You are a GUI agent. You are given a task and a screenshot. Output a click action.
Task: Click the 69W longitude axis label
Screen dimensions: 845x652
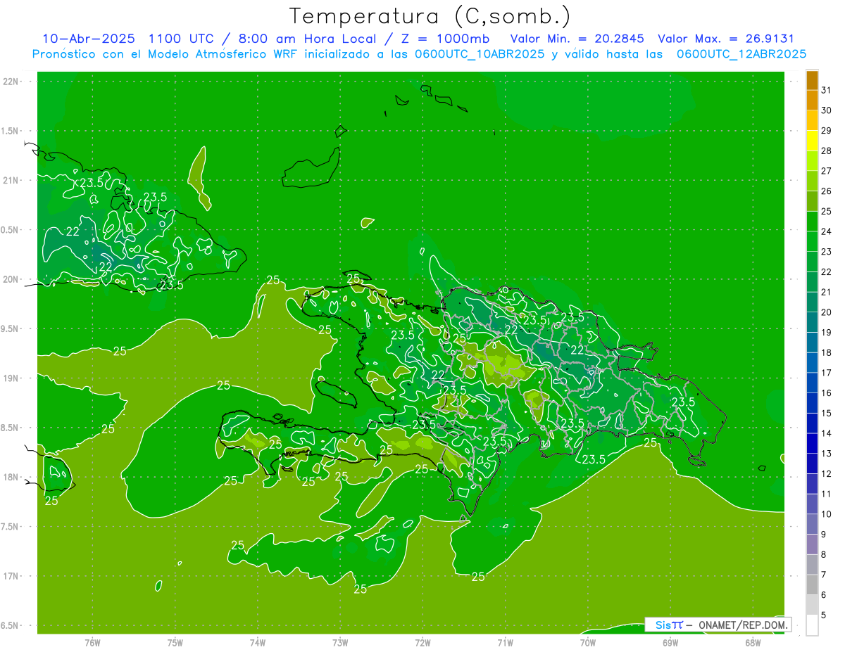pyautogui.click(x=670, y=643)
